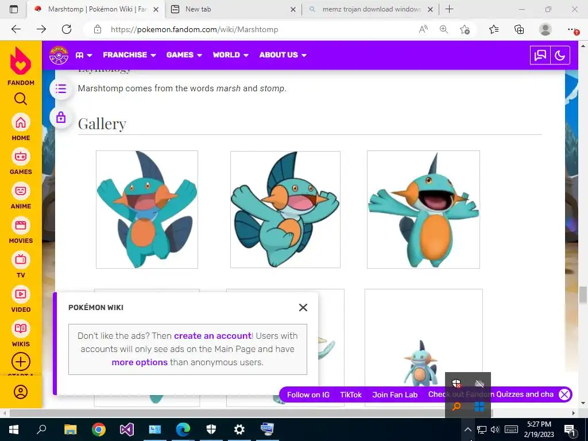Expand the FRANCHISE menu

(129, 55)
